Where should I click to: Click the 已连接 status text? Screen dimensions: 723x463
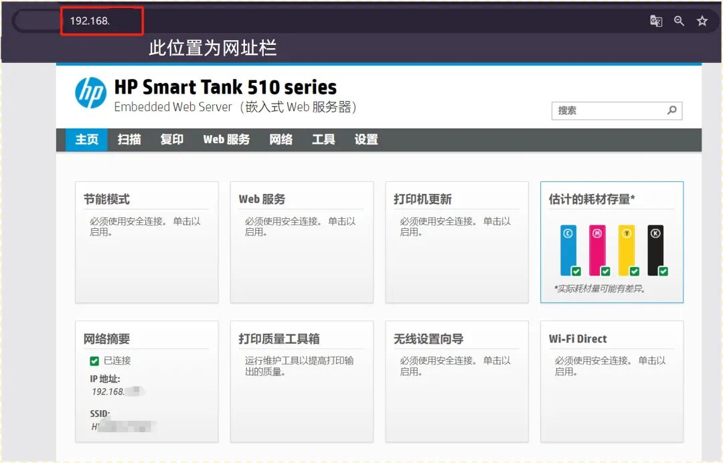pos(117,361)
